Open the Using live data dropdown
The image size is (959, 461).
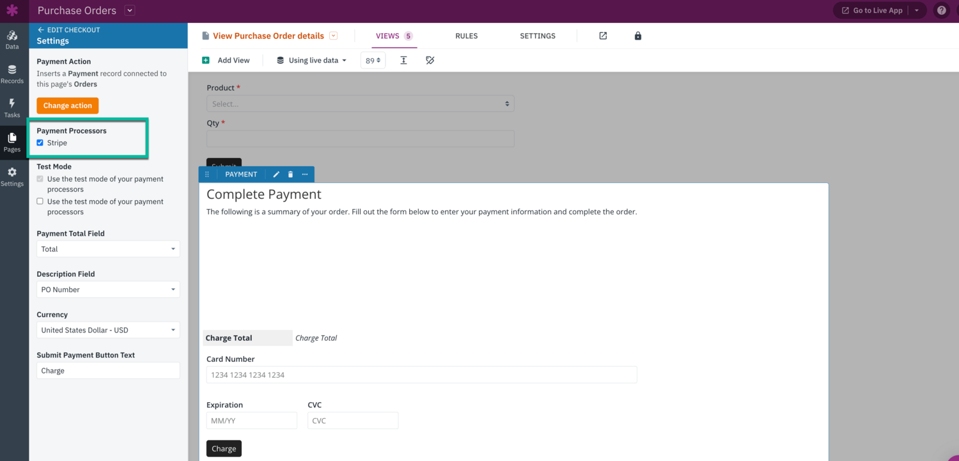(x=310, y=59)
